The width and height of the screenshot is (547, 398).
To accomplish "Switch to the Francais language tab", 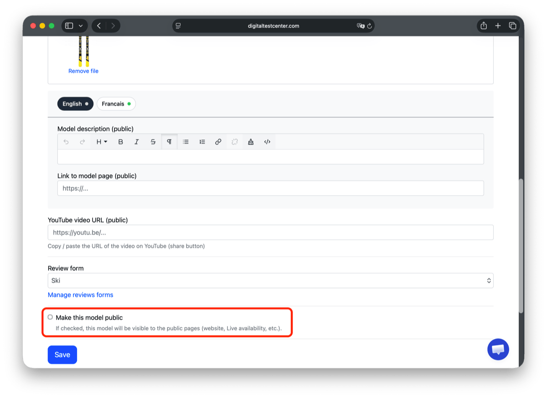I will click(x=116, y=104).
